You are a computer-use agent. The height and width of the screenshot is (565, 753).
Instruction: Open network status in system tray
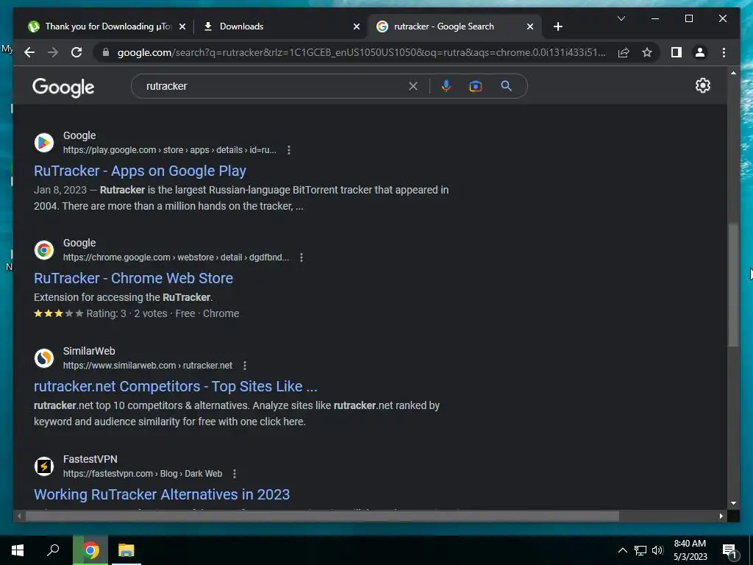[x=640, y=550]
